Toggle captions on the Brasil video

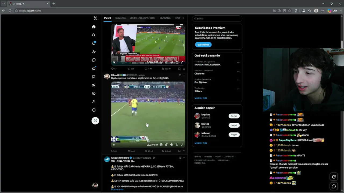click(x=161, y=145)
